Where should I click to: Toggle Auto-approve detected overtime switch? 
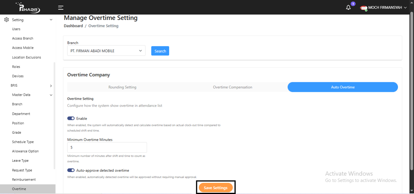pos(71,170)
